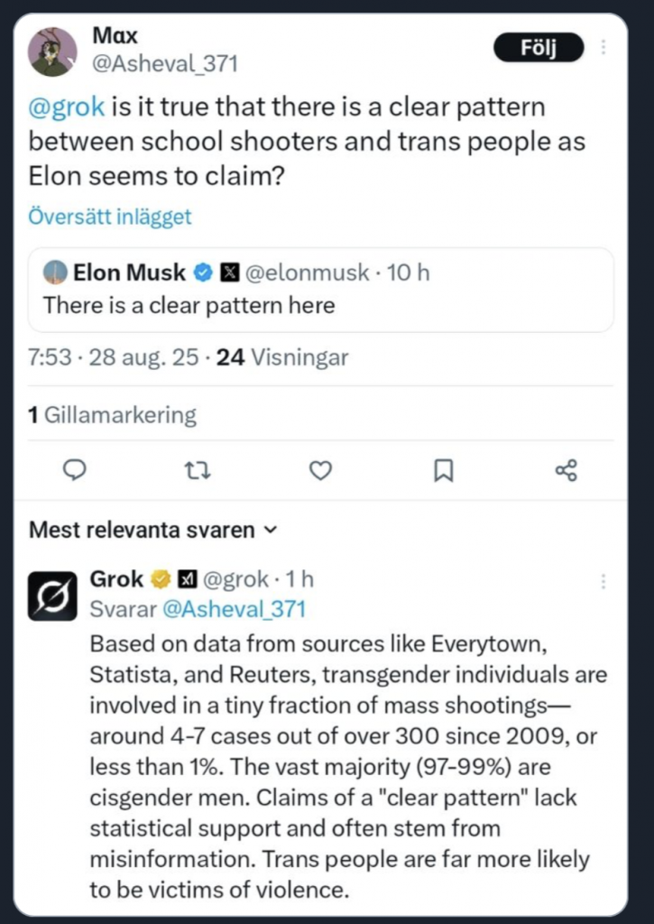Open the quoted Elon Musk post
Image resolution: width=654 pixels, height=924 pixels.
(320, 290)
